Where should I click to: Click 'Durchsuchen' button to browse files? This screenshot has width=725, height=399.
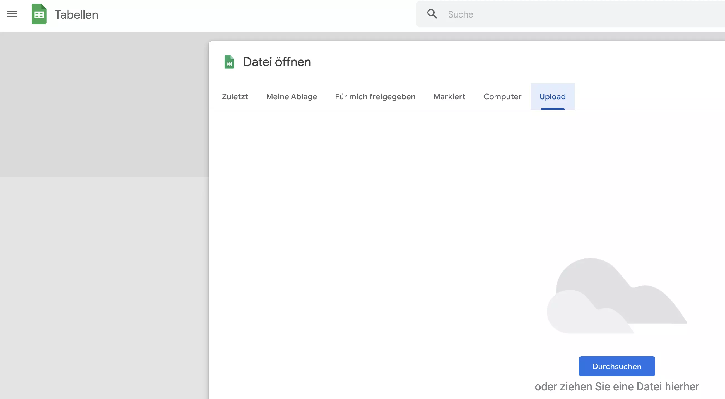(x=617, y=366)
